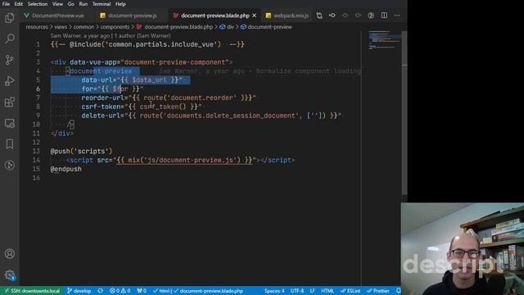The width and height of the screenshot is (524, 295).
Task: Open the Bookmarks view in activity bar
Action: tap(10, 144)
